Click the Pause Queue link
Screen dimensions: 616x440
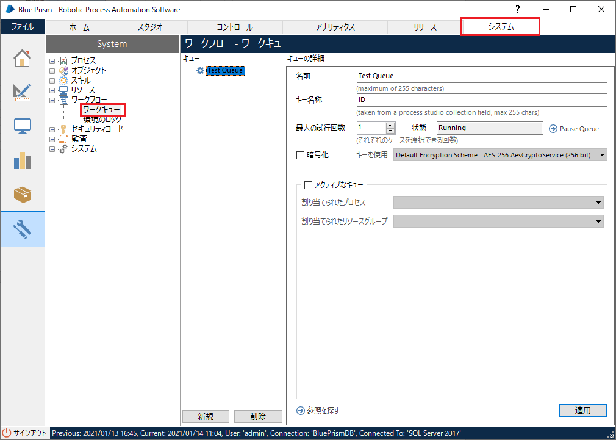click(x=579, y=129)
